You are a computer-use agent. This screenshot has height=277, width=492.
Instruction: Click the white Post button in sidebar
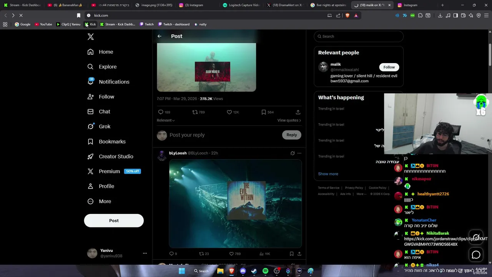click(114, 220)
